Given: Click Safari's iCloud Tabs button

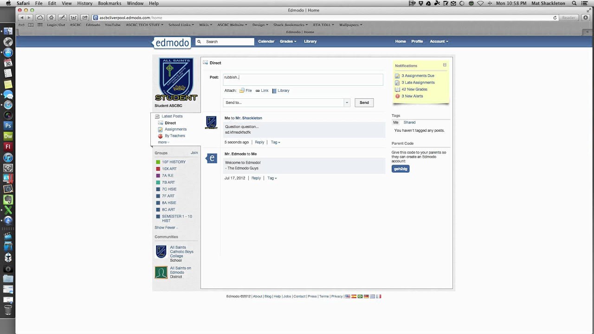Looking at the screenshot, I should pyautogui.click(x=40, y=18).
